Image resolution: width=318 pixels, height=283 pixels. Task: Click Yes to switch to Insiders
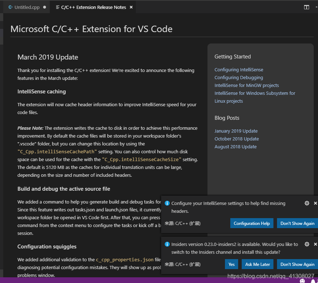tap(231, 264)
